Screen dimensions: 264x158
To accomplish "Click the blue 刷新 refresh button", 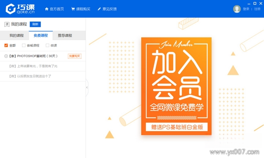I will [35, 24].
